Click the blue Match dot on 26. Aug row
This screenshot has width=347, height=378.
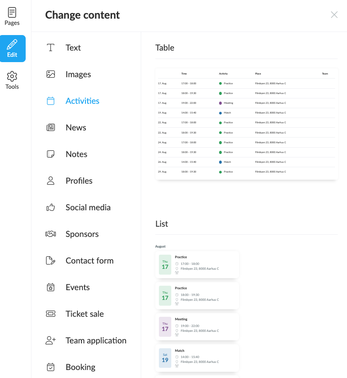220,162
